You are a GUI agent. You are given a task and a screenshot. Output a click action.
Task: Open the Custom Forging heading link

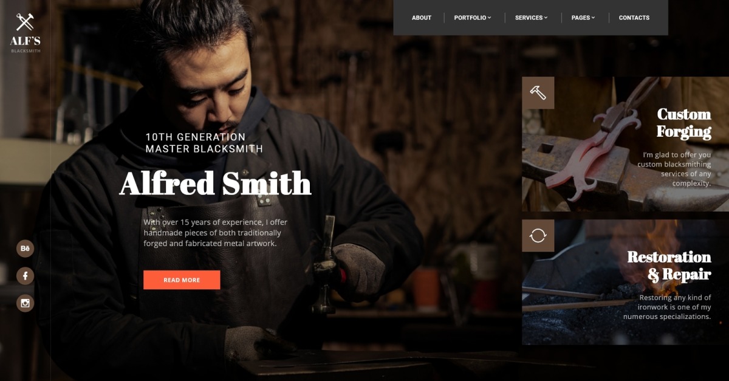683,123
